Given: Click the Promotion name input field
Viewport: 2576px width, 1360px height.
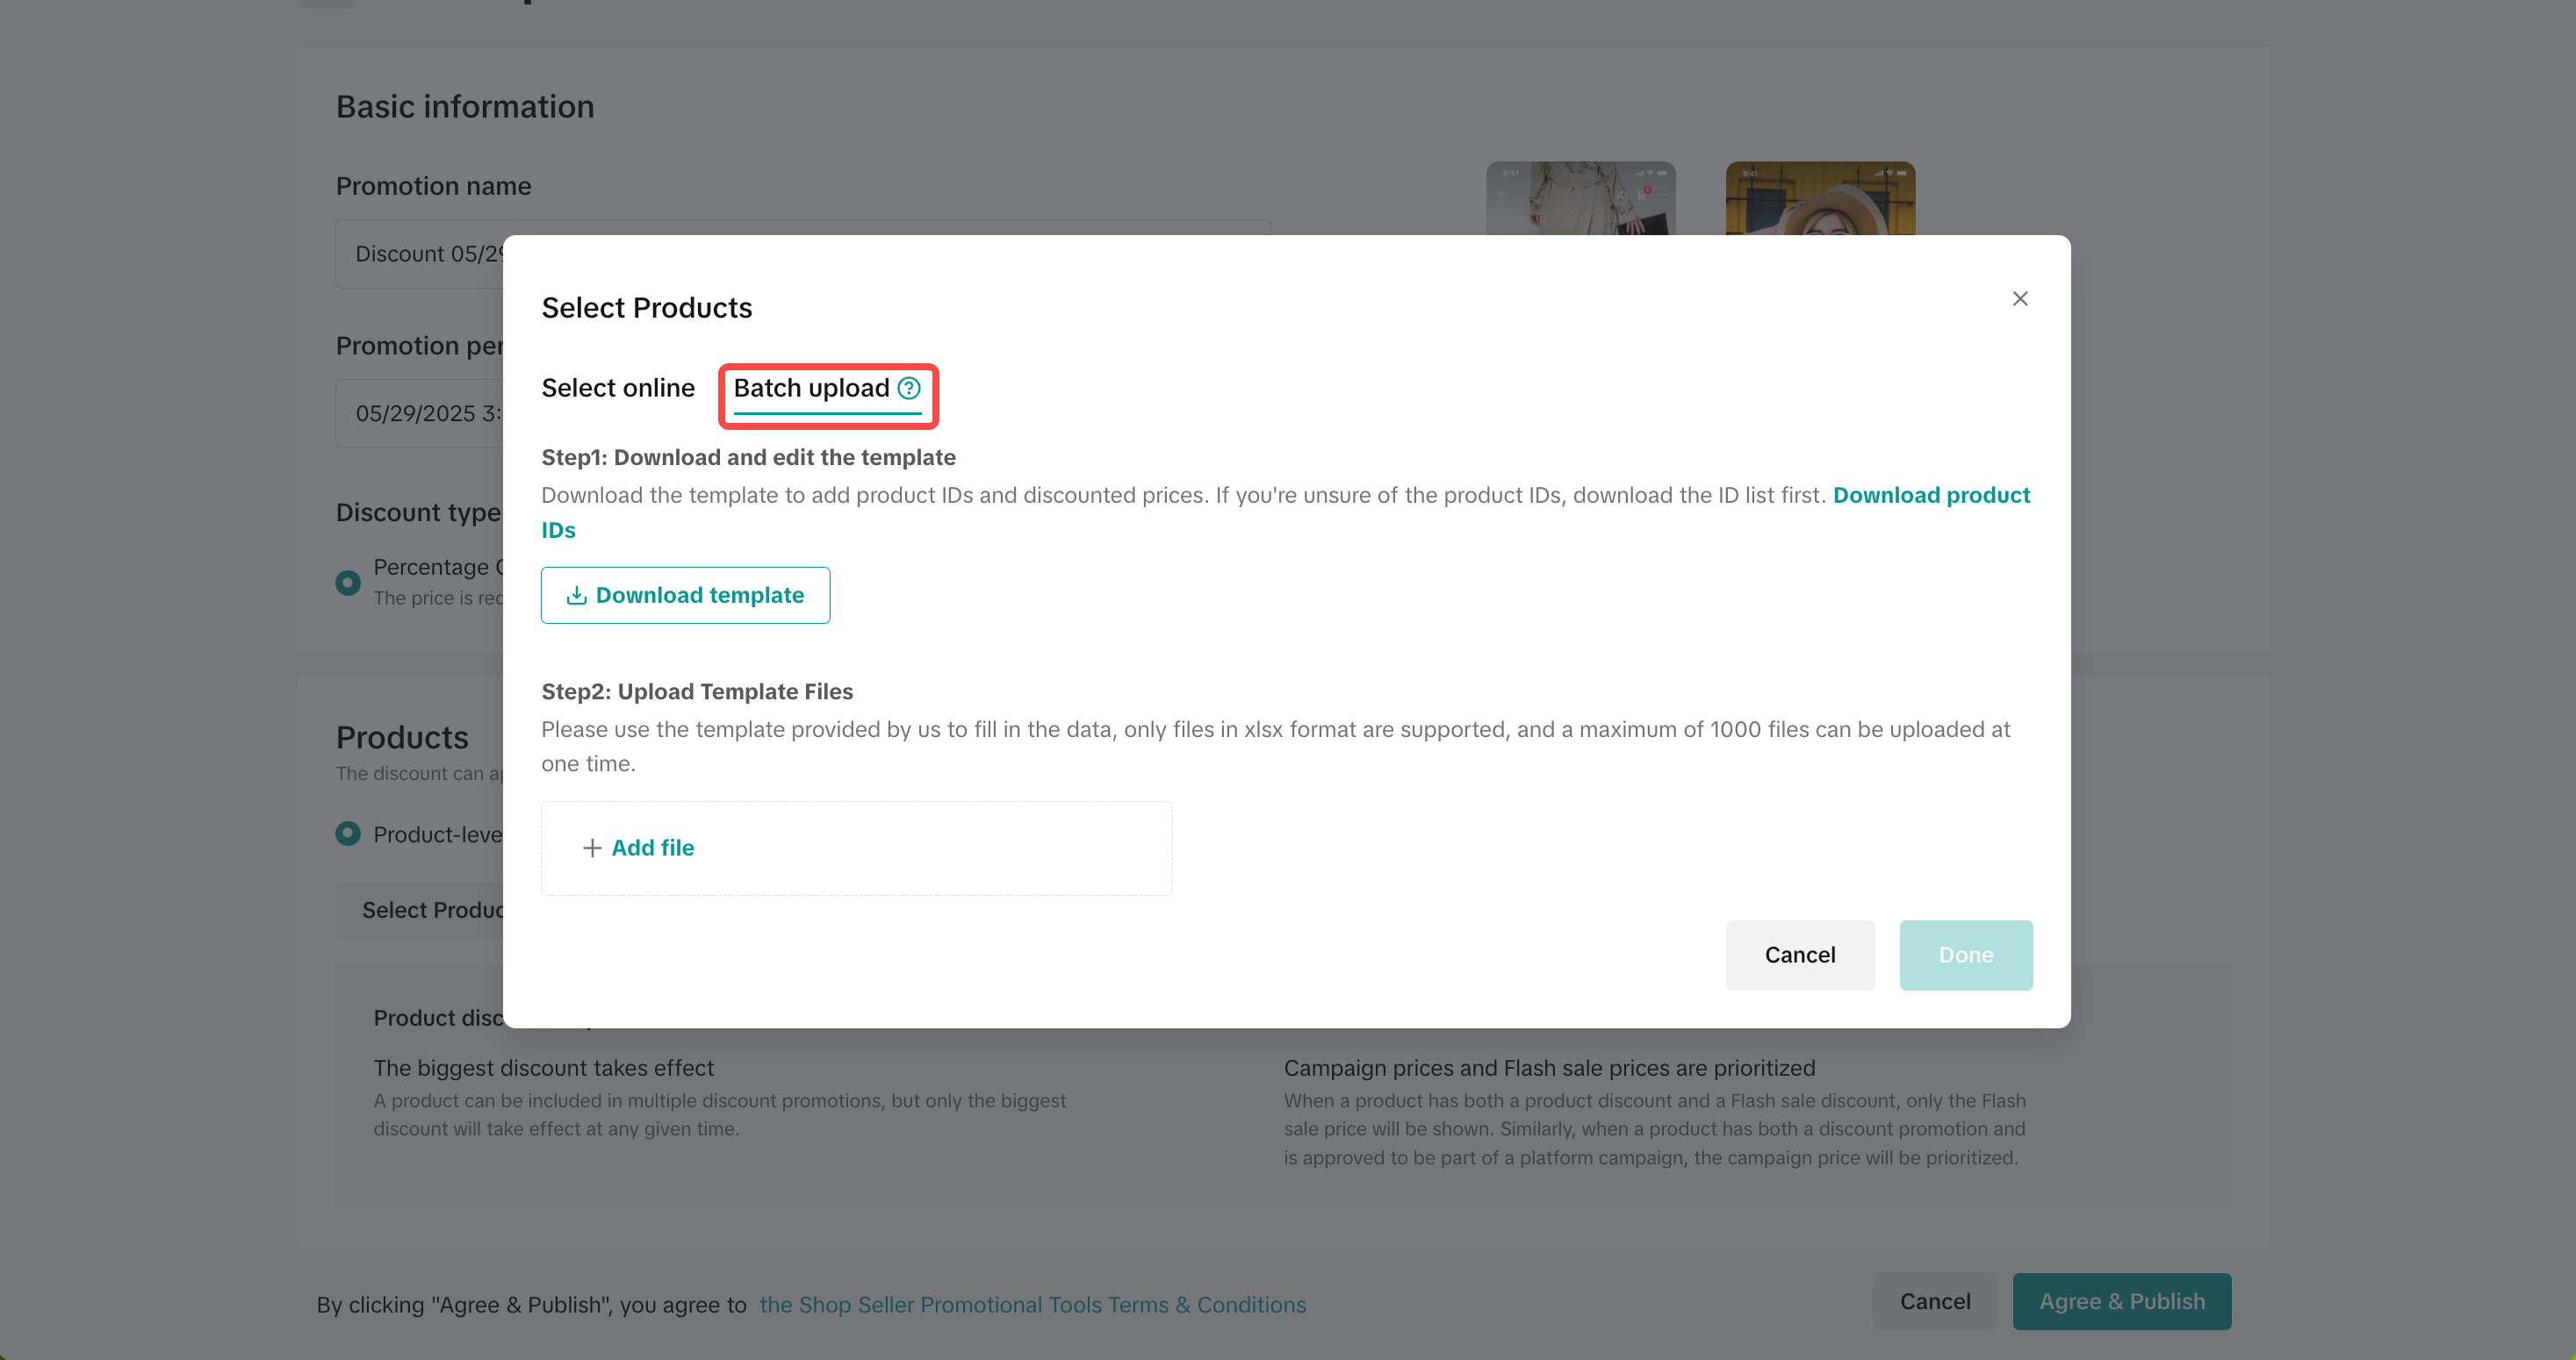Looking at the screenshot, I should 420,254.
